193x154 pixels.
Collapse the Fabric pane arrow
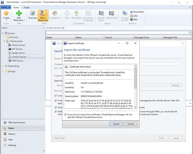point(44,28)
